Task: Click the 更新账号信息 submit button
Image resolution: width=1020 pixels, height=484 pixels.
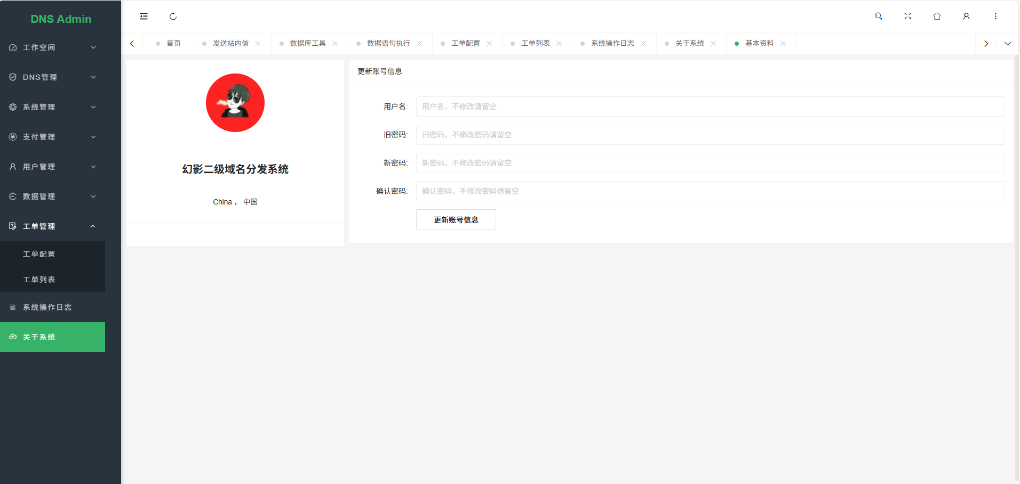Action: [456, 219]
